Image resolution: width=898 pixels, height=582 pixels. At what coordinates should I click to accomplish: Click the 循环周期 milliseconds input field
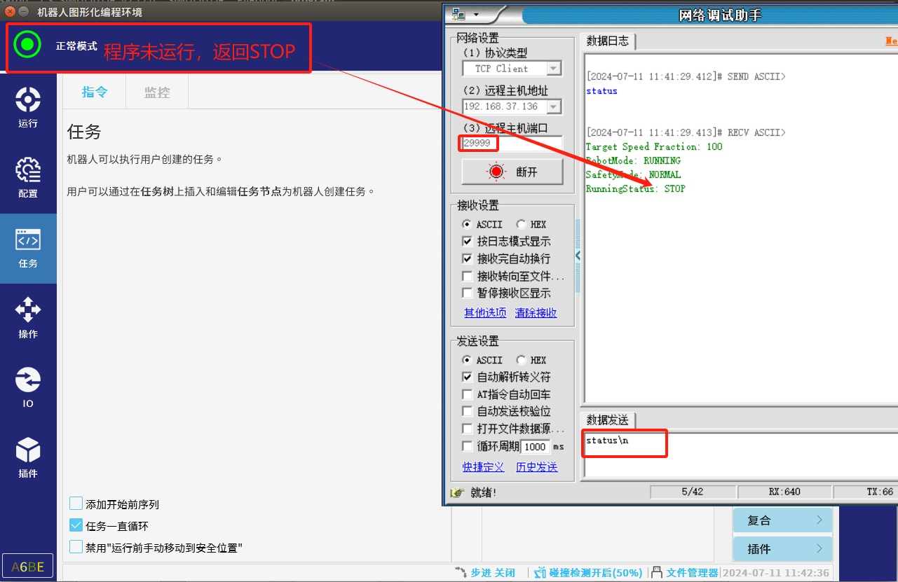tap(536, 447)
